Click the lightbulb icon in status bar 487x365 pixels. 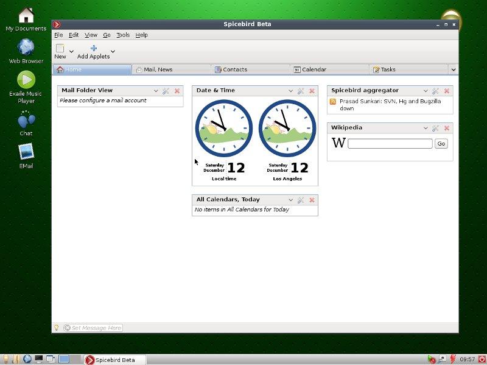57,327
